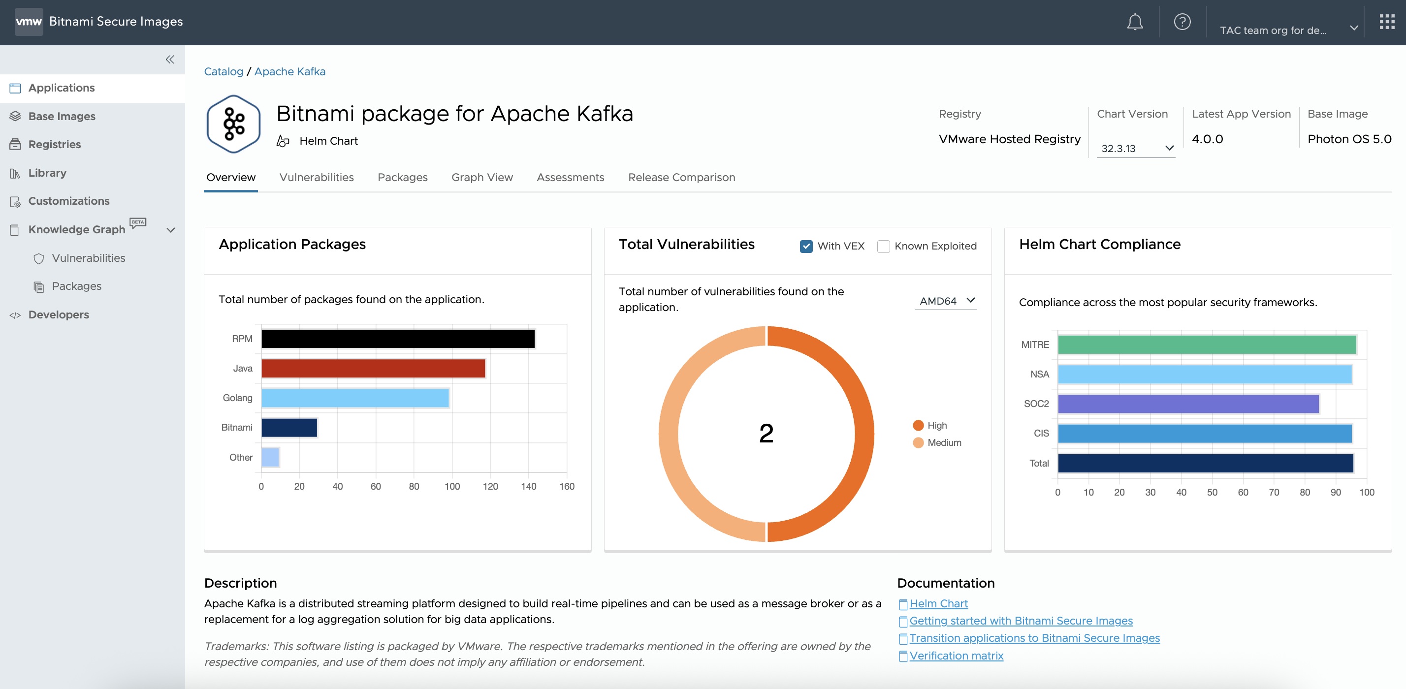Image resolution: width=1406 pixels, height=689 pixels.
Task: Click the green MITRE compliance bar
Action: pyautogui.click(x=1207, y=345)
